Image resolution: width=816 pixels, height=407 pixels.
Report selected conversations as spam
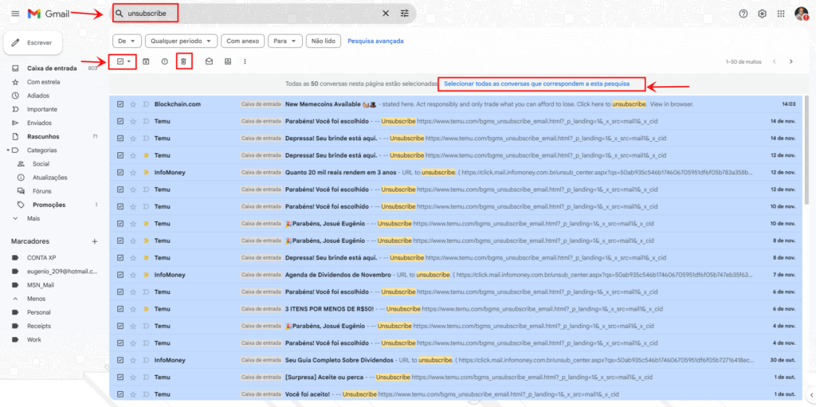click(x=165, y=61)
